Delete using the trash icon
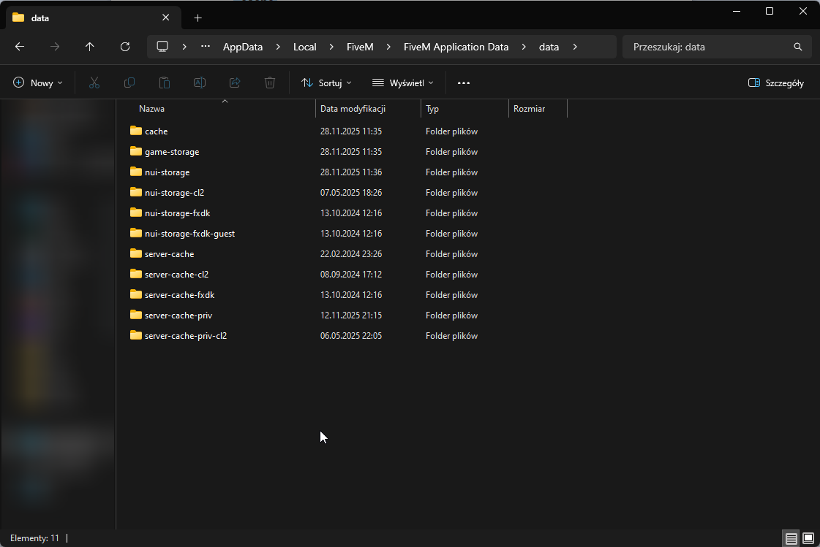This screenshot has height=547, width=820. (x=269, y=83)
